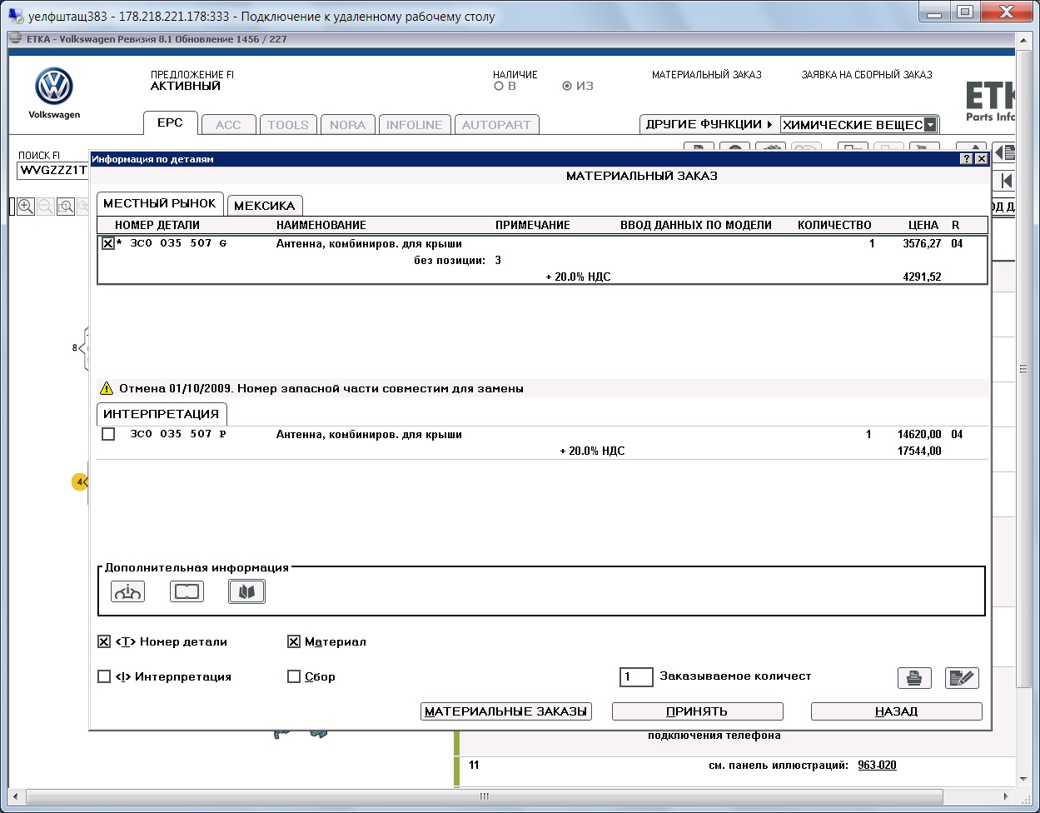Click the 4291,52 price with НДС
Screen dimensions: 1040x813
pos(922,277)
